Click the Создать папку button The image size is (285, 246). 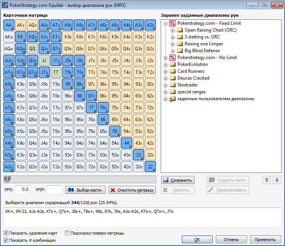pos(228,180)
